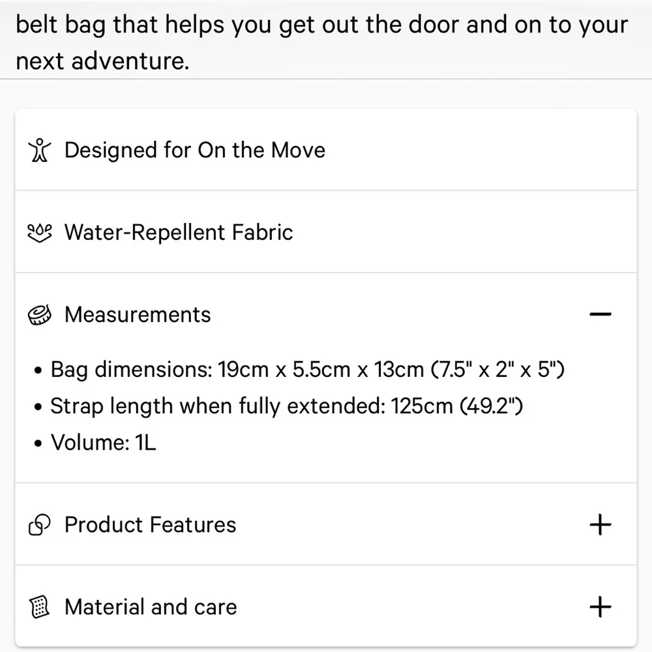The width and height of the screenshot is (652, 652).
Task: Collapse Measurements using the minus icon
Action: 600,315
